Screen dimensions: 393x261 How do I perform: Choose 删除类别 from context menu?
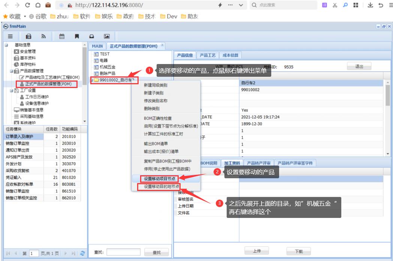coord(152,109)
